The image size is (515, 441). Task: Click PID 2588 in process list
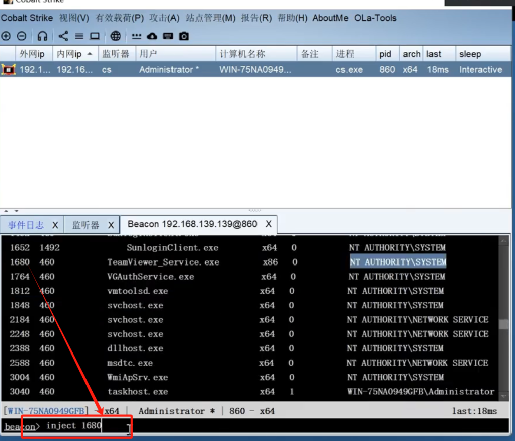(20, 363)
